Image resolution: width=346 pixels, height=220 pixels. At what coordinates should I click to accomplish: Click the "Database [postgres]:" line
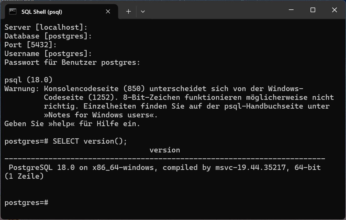[48, 36]
